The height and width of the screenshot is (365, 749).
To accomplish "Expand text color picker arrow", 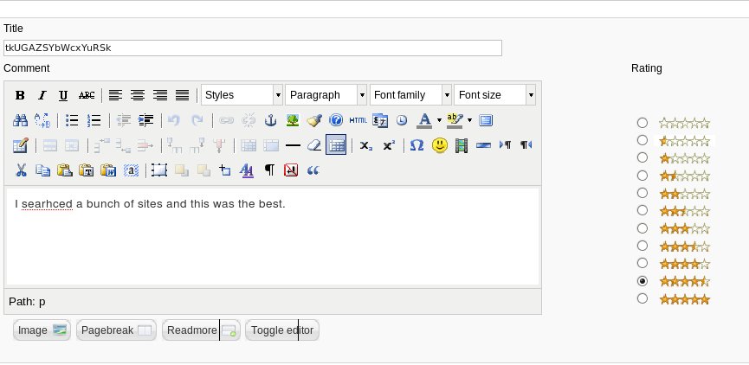I will pos(440,120).
